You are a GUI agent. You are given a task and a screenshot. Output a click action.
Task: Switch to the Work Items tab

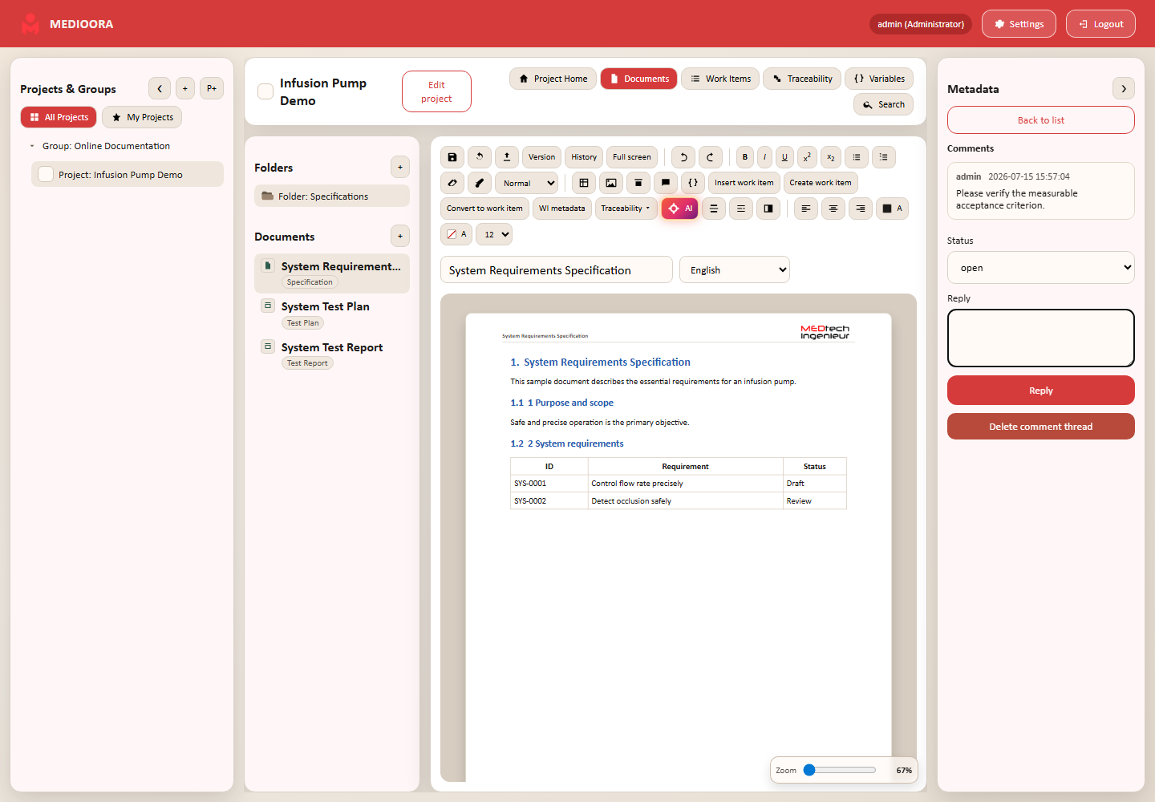(x=720, y=79)
